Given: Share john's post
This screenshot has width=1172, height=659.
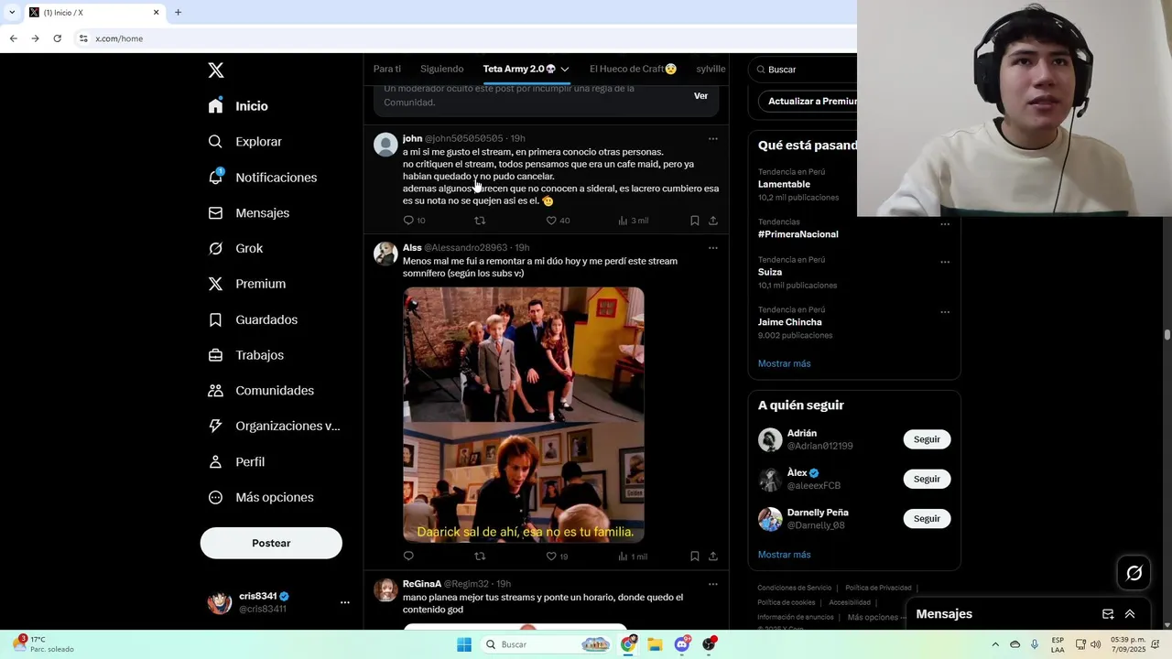Looking at the screenshot, I should (713, 221).
